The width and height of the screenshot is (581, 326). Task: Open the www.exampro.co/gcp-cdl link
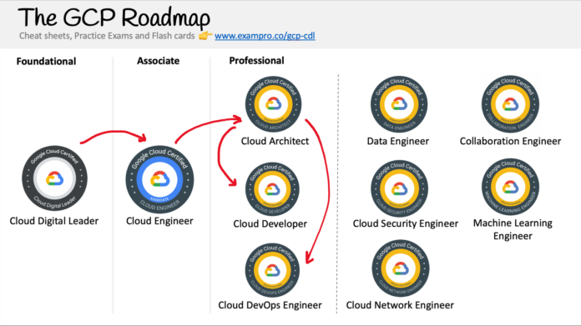pyautogui.click(x=265, y=36)
